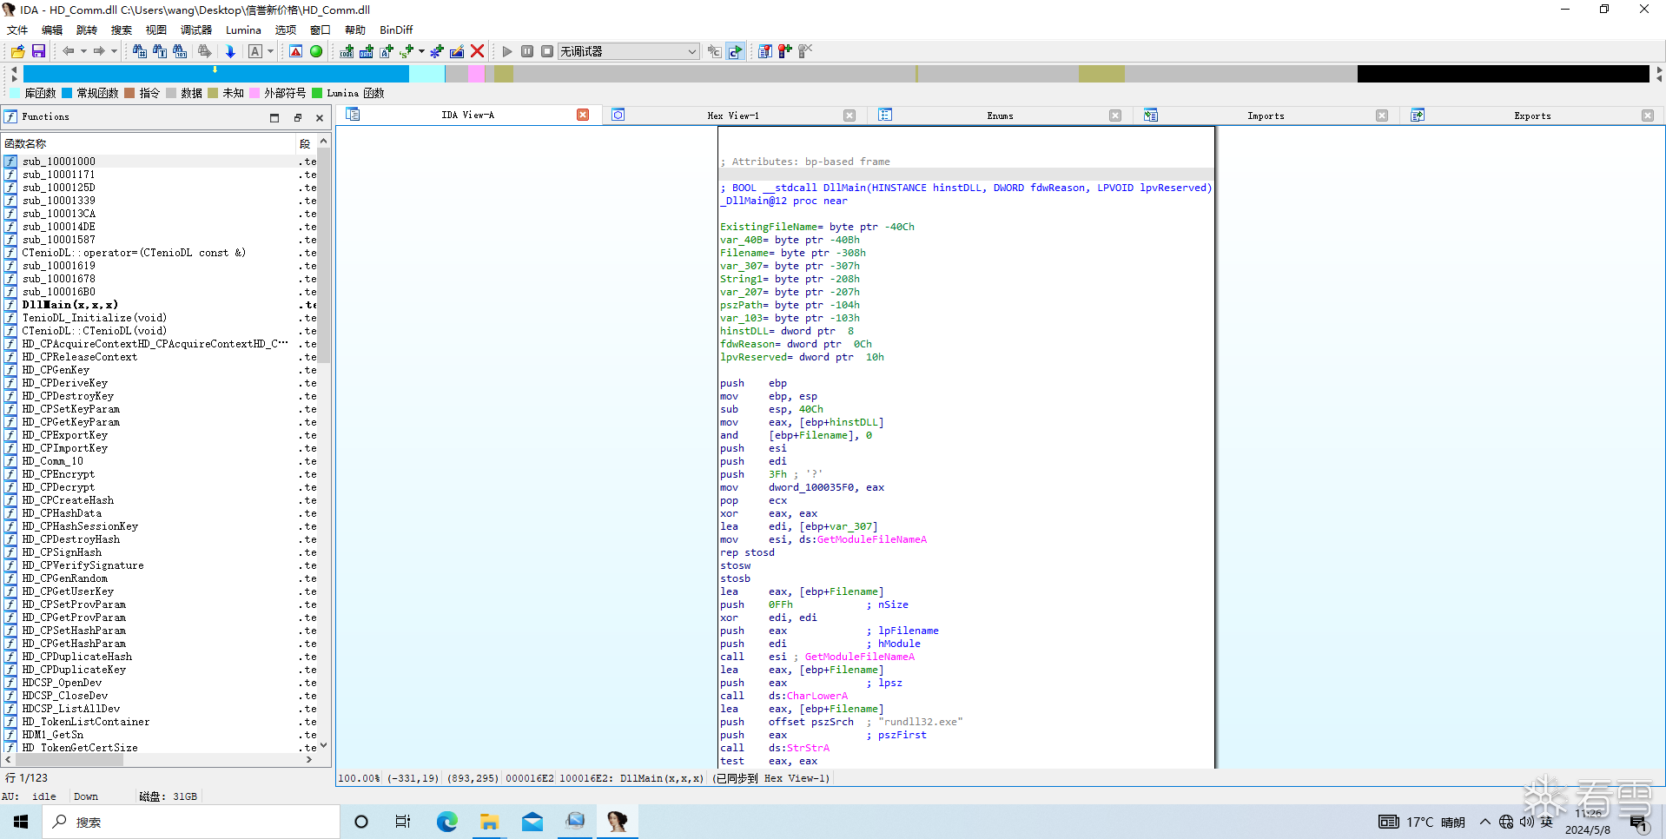The width and height of the screenshot is (1666, 839).
Task: Click the blue region of the navigation band
Action: [215, 75]
